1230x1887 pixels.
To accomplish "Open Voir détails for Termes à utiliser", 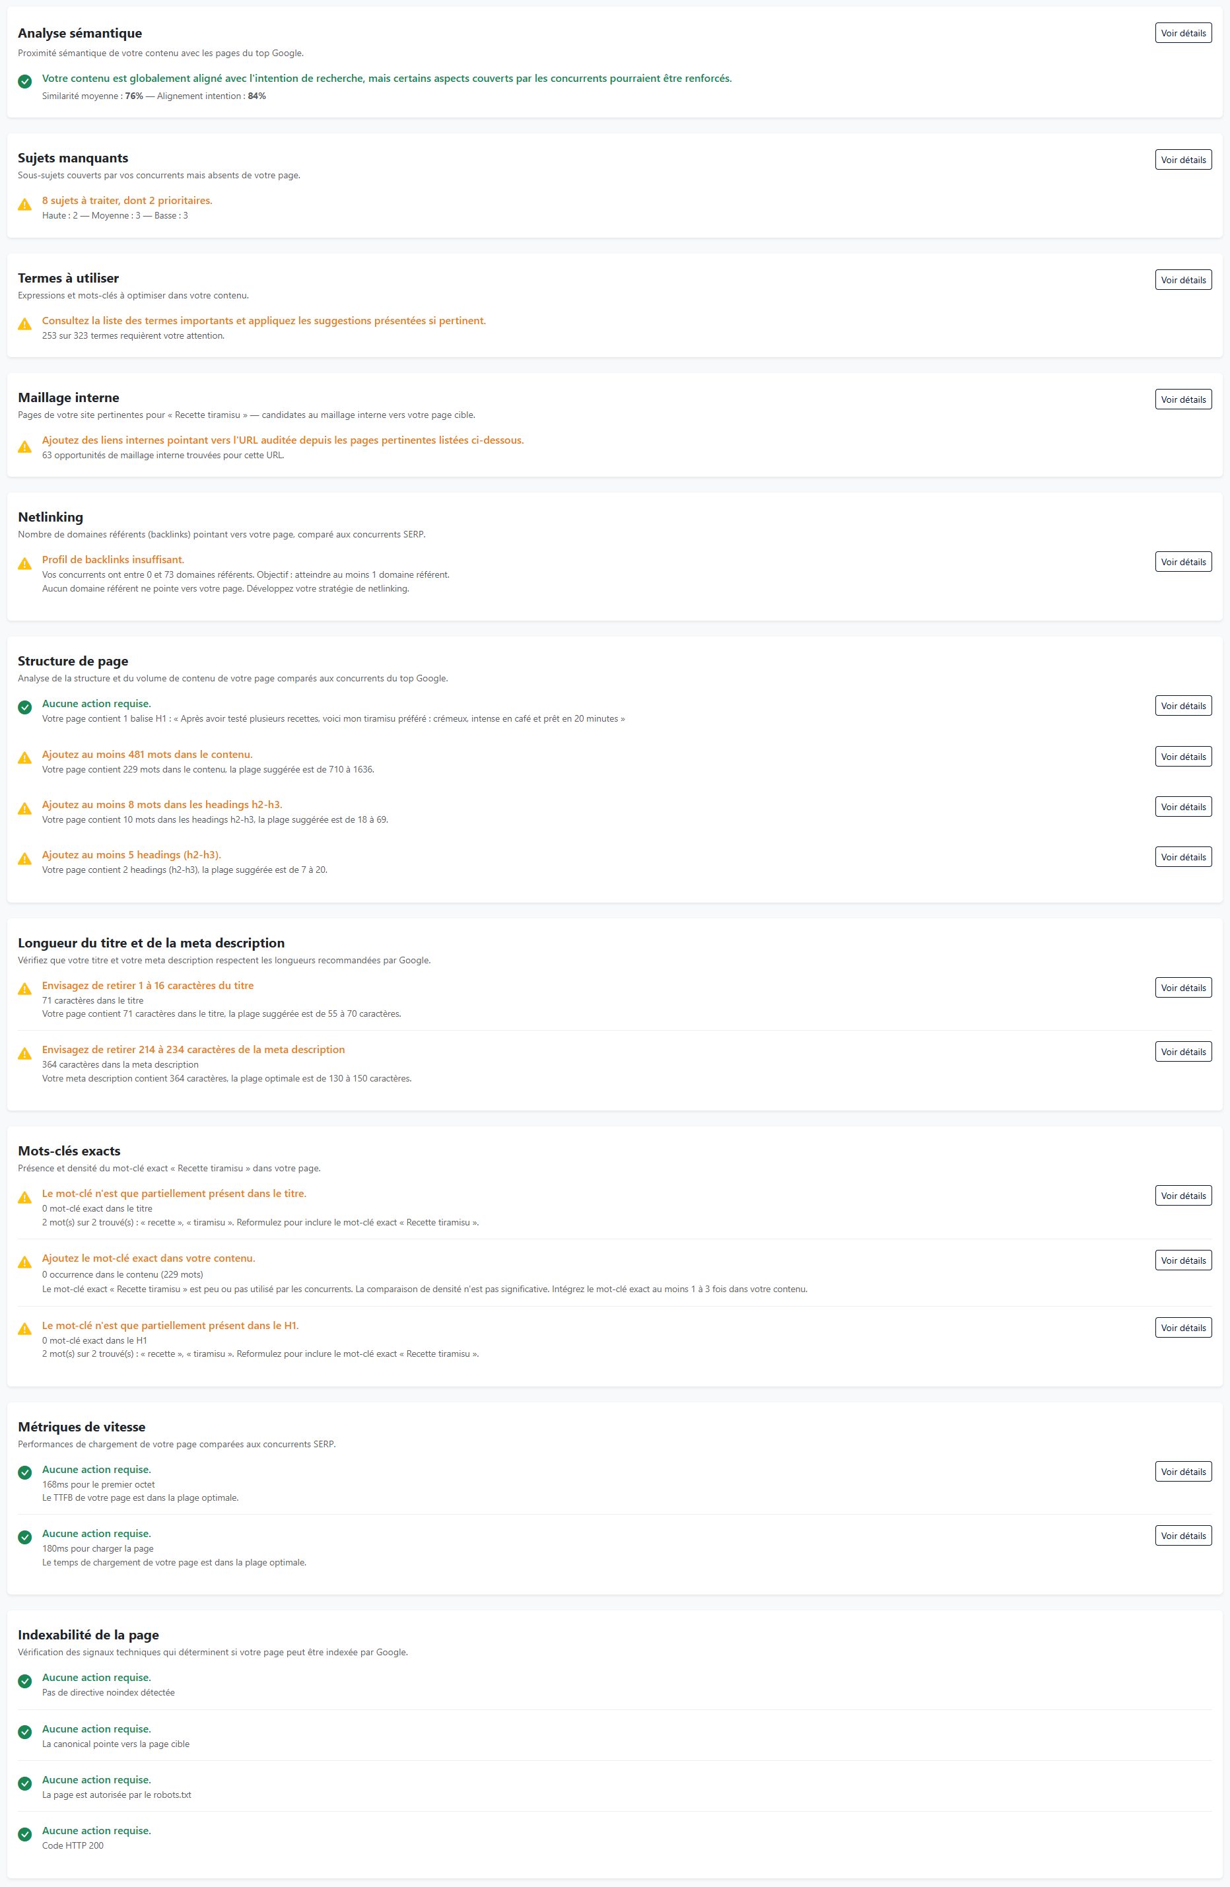I will [1183, 280].
